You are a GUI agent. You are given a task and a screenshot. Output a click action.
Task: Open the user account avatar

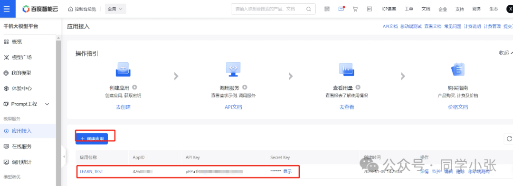[510, 9]
